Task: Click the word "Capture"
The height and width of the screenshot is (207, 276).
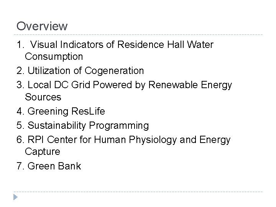Action: (x=43, y=152)
